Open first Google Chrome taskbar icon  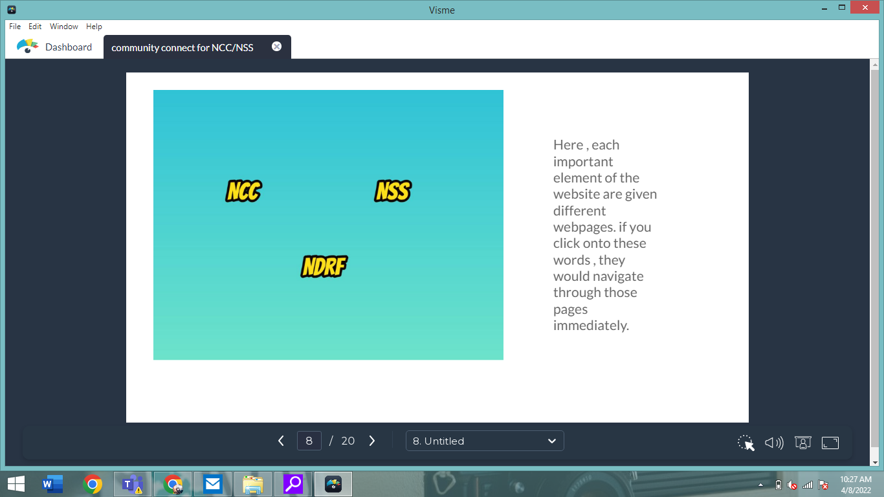93,484
